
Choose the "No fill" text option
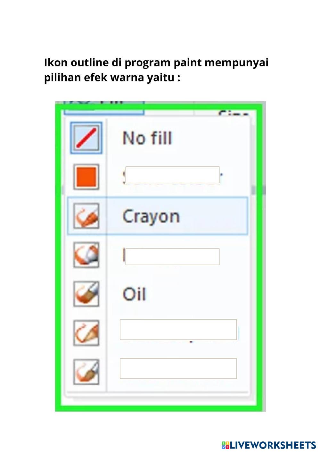tap(147, 138)
